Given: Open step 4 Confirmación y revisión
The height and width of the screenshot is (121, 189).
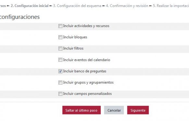Looking at the screenshot, I should (127, 6).
